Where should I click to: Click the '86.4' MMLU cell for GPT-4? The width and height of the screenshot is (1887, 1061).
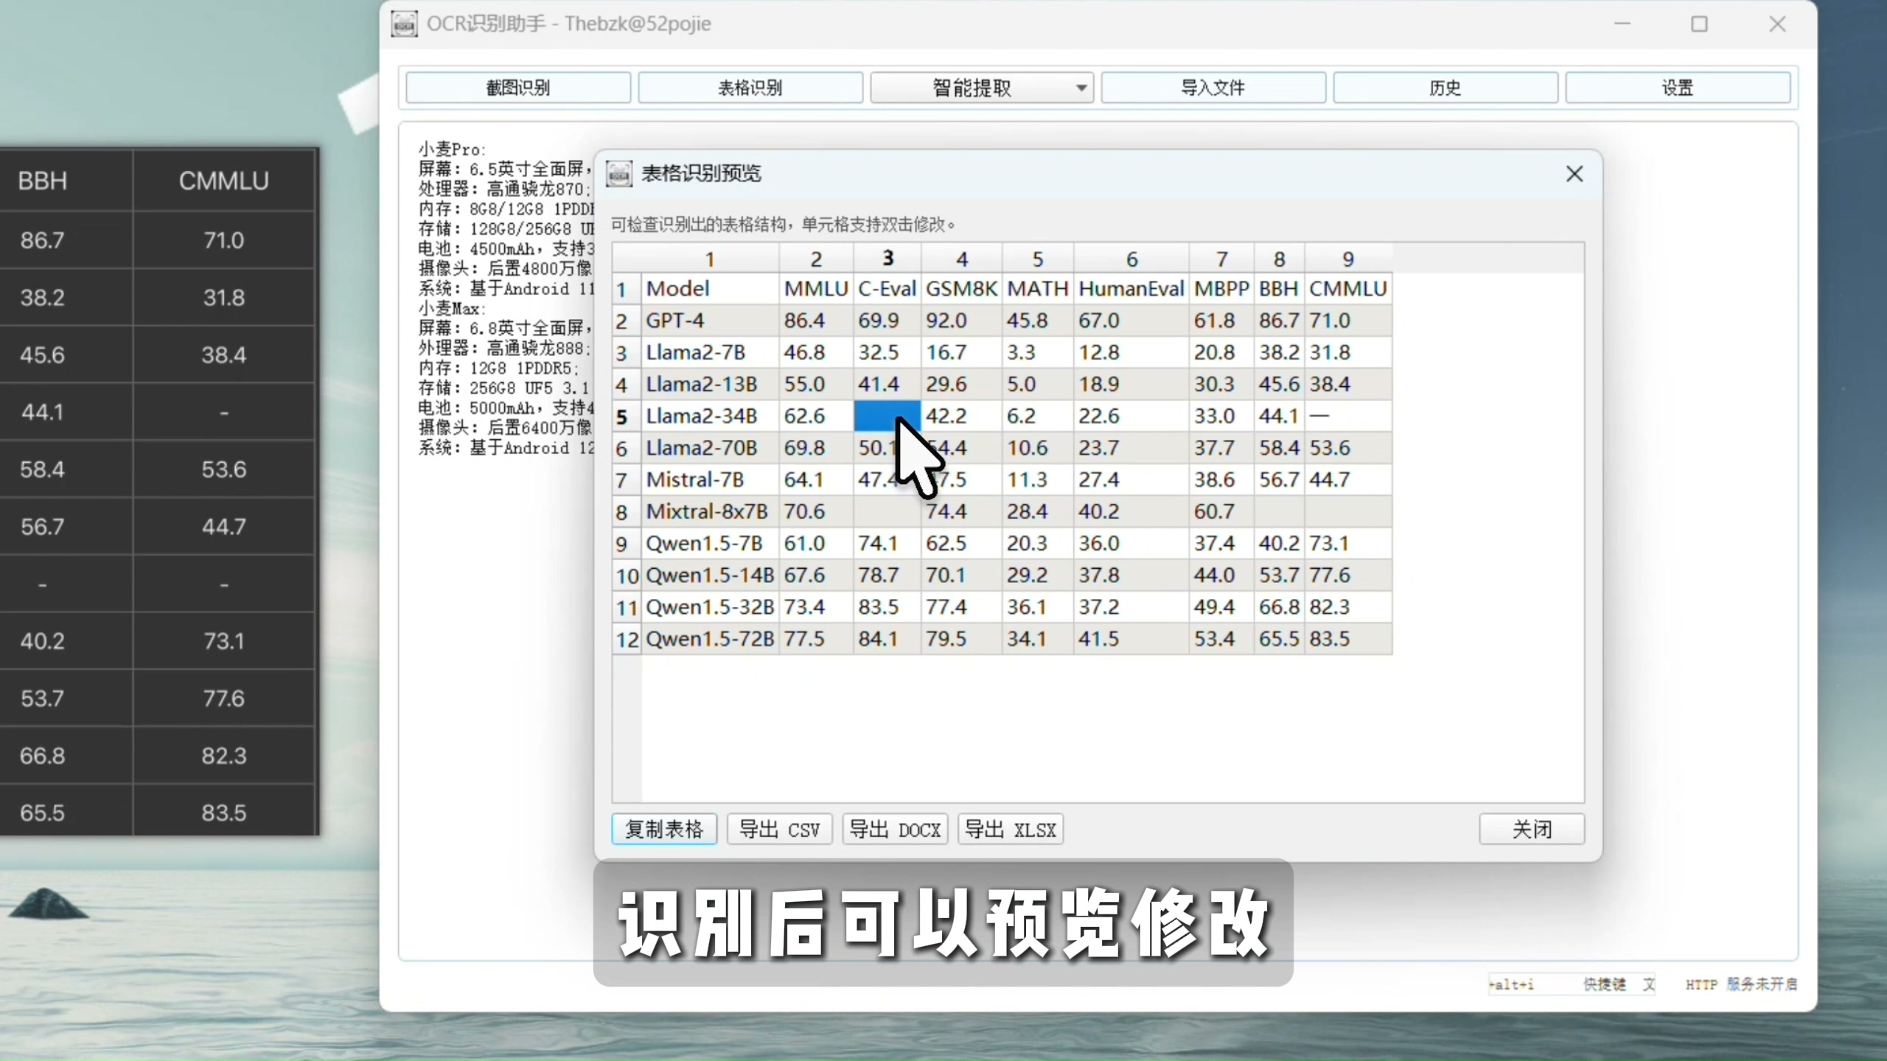[816, 321]
